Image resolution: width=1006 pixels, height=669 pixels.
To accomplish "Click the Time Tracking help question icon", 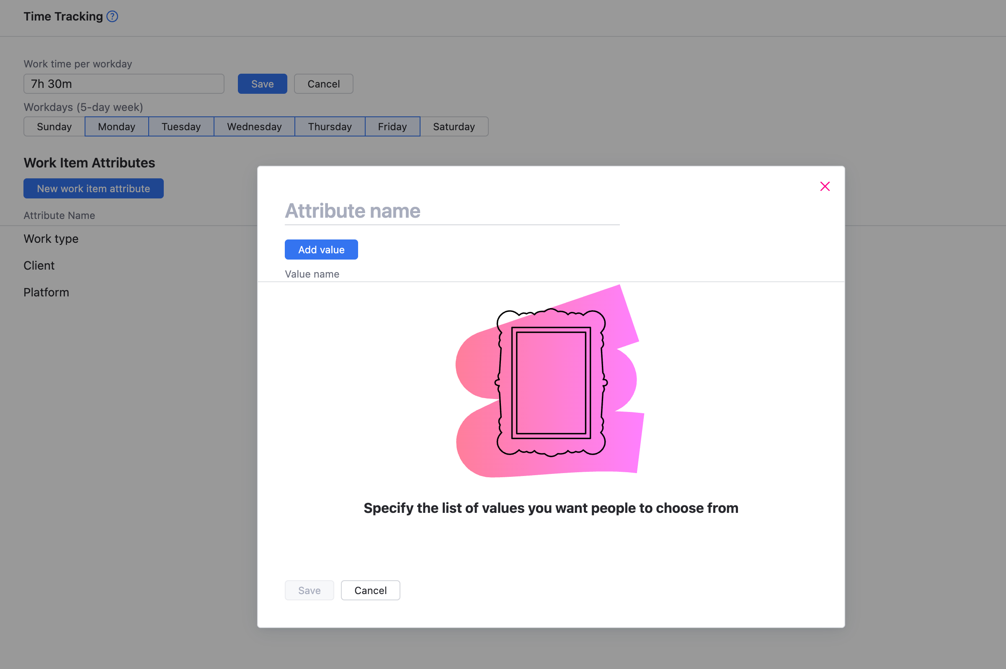I will 112,17.
